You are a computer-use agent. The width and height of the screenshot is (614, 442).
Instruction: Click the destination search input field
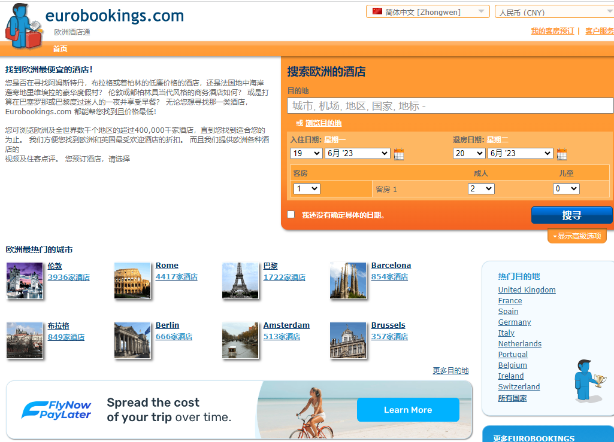coord(450,106)
